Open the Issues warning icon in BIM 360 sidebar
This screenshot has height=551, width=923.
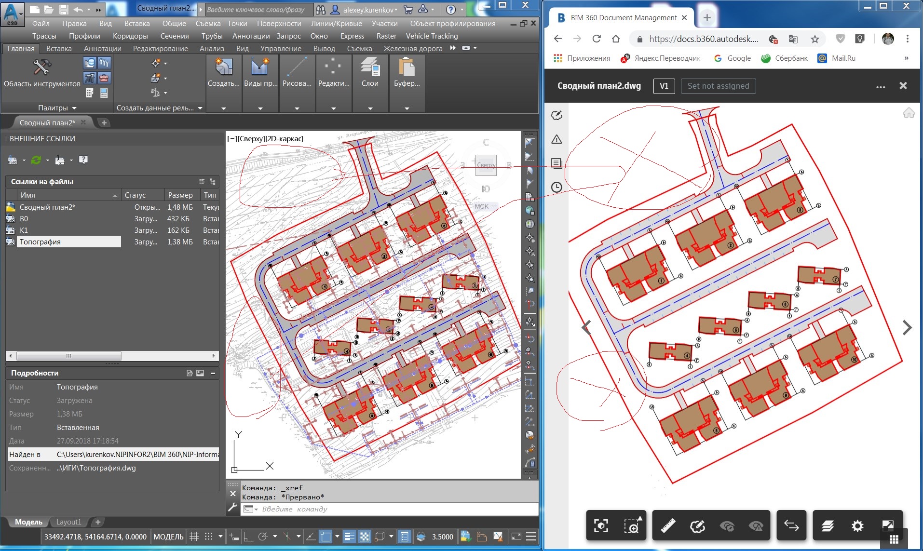(x=557, y=139)
